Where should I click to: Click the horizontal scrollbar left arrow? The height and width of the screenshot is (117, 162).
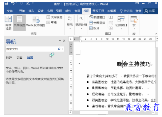(x=70, y=112)
